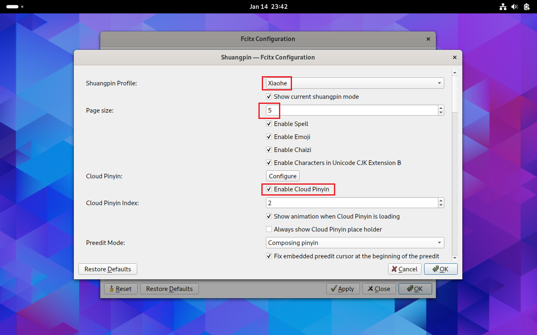Decrement the Cloud Pinyin Index value
This screenshot has width=537, height=335.
coord(441,206)
